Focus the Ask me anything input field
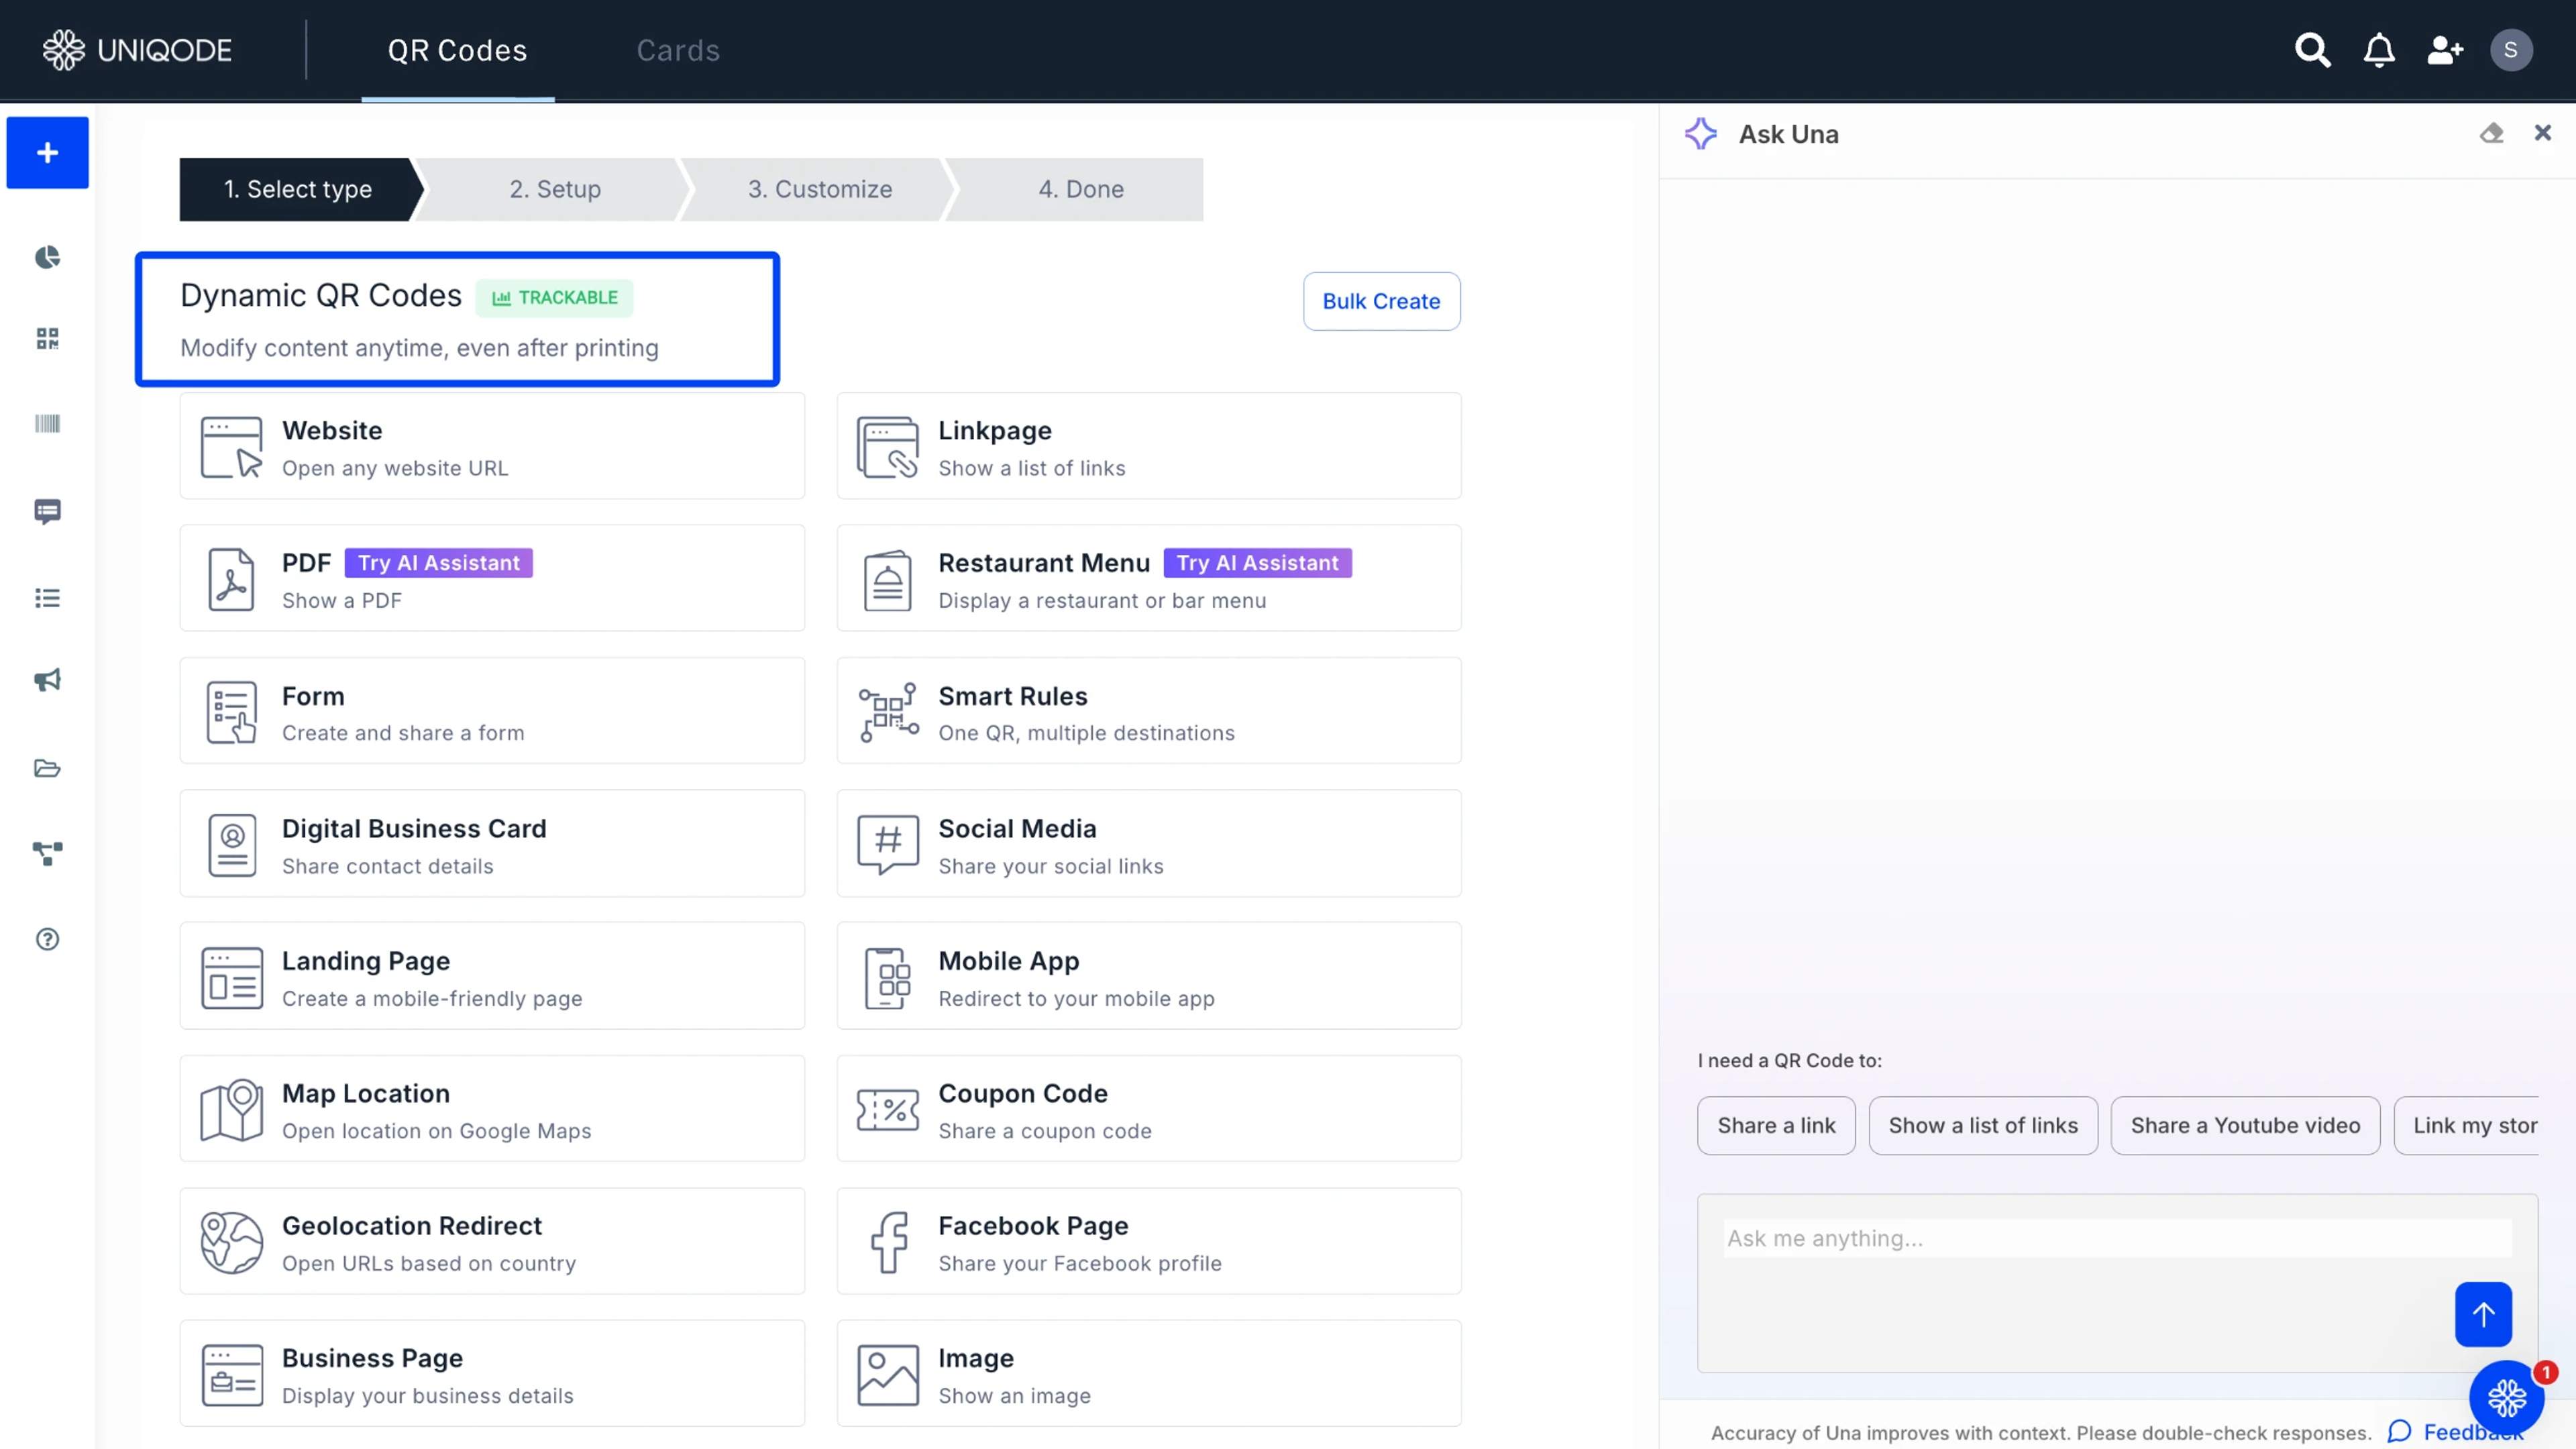Viewport: 2576px width, 1449px height. pyautogui.click(x=2117, y=1239)
